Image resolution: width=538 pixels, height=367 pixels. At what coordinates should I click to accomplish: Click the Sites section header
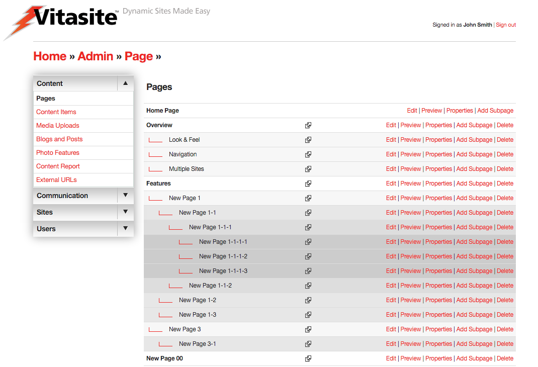point(83,212)
